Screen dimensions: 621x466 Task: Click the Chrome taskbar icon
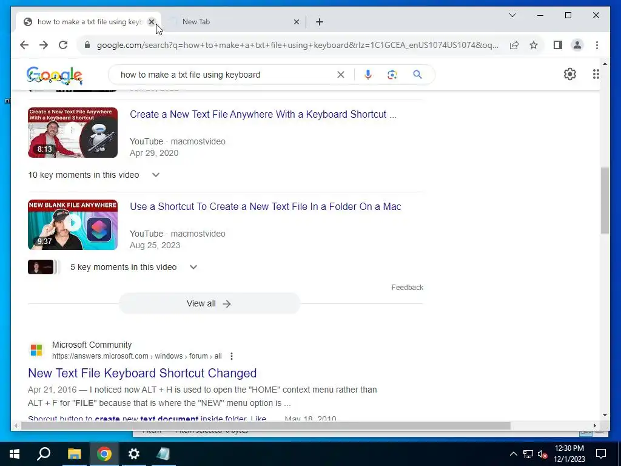(104, 454)
